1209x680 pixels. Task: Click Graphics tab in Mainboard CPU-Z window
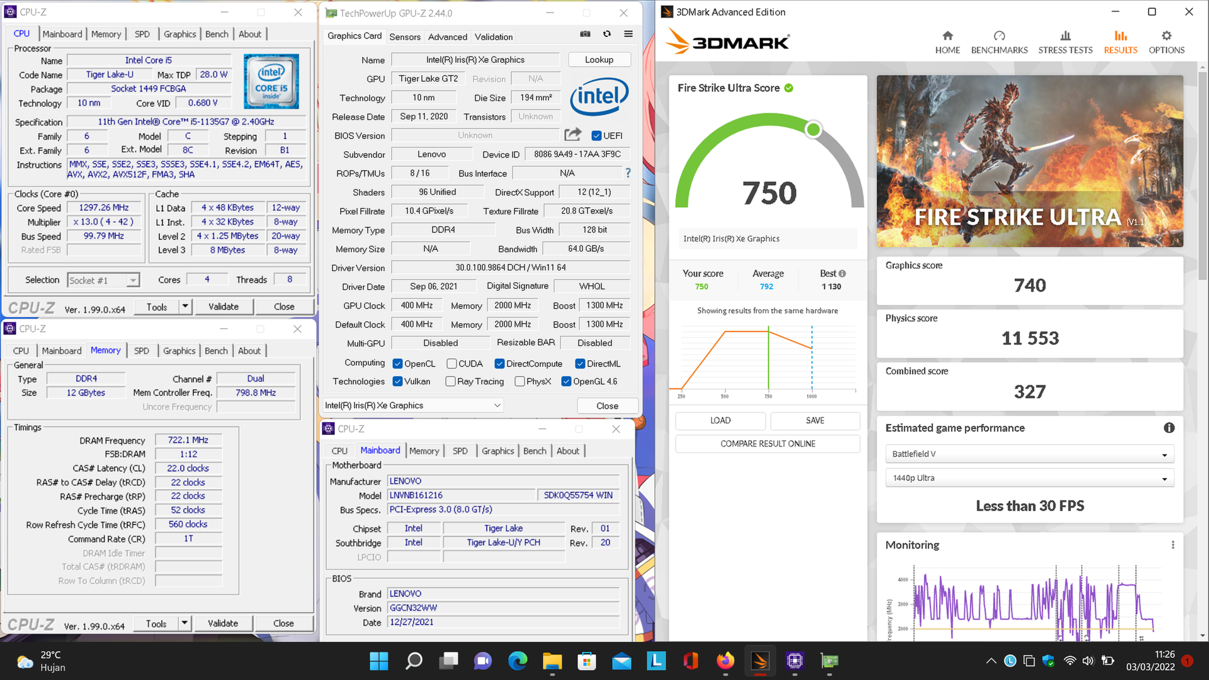point(497,451)
